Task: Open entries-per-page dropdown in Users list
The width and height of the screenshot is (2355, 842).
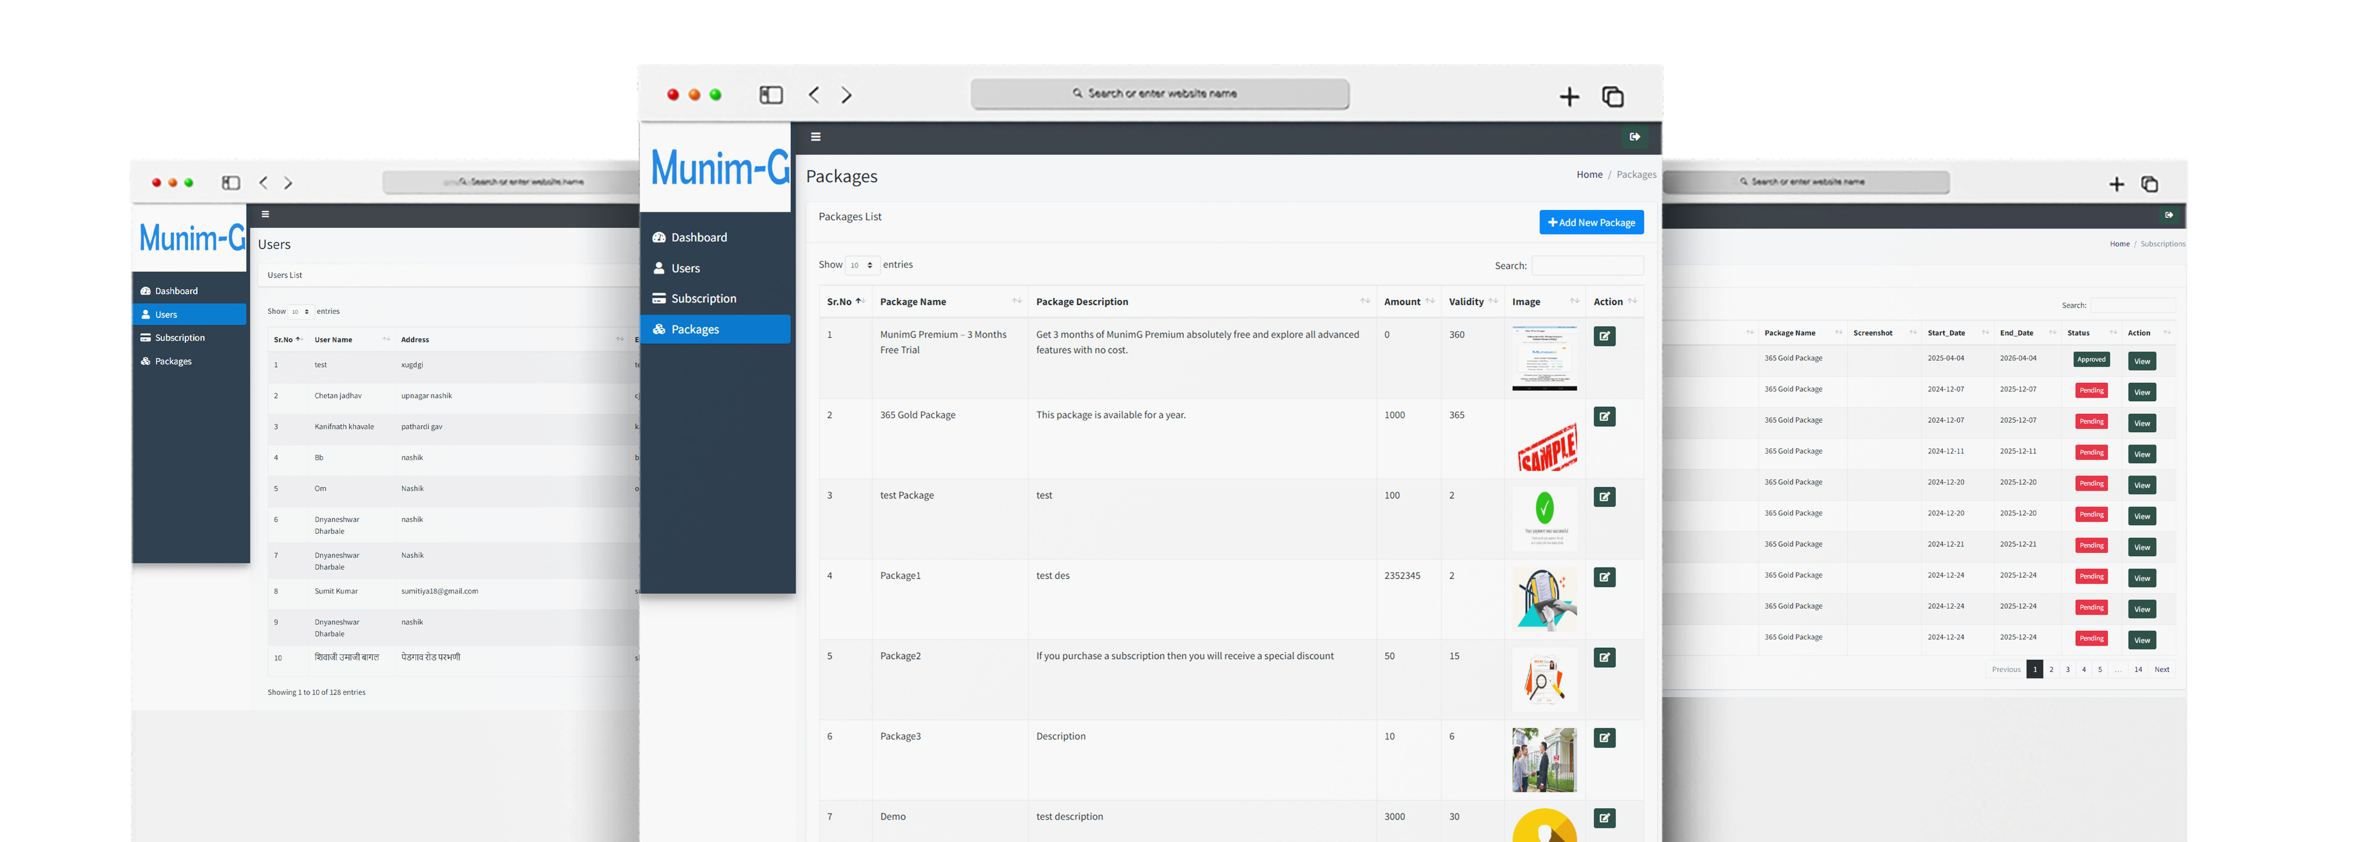Action: click(301, 312)
